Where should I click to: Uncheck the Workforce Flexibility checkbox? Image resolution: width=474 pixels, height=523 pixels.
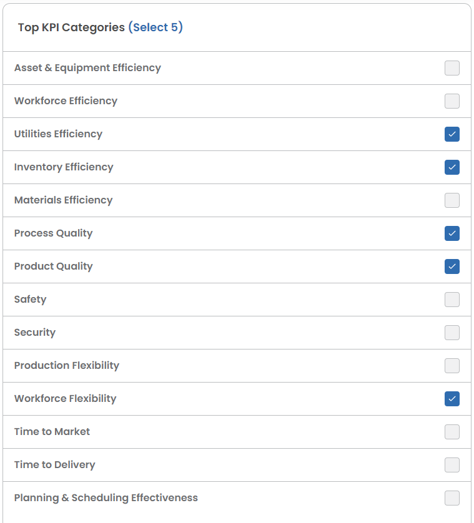click(452, 399)
